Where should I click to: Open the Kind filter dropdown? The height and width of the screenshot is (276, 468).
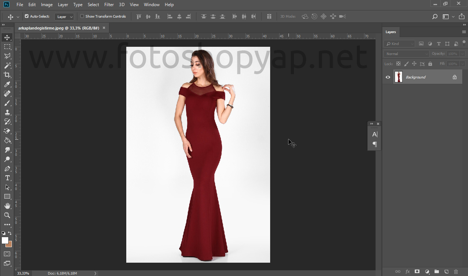click(x=399, y=44)
